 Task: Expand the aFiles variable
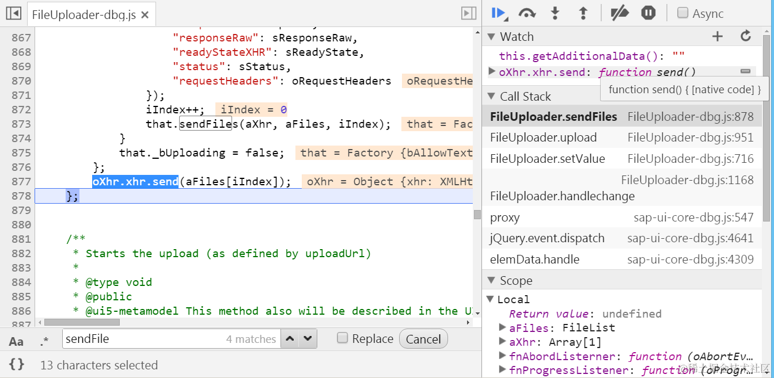[502, 327]
